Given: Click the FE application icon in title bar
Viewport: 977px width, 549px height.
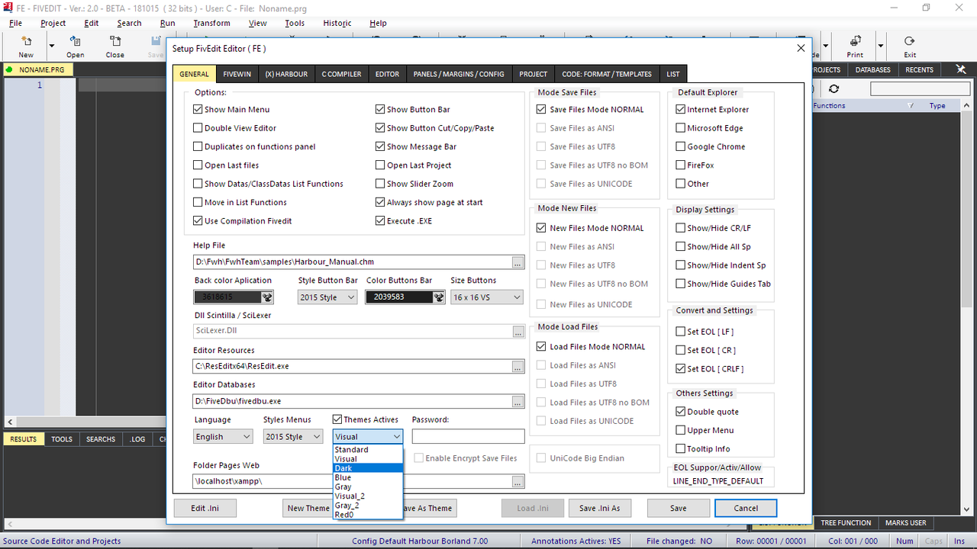Looking at the screenshot, I should click(7, 8).
